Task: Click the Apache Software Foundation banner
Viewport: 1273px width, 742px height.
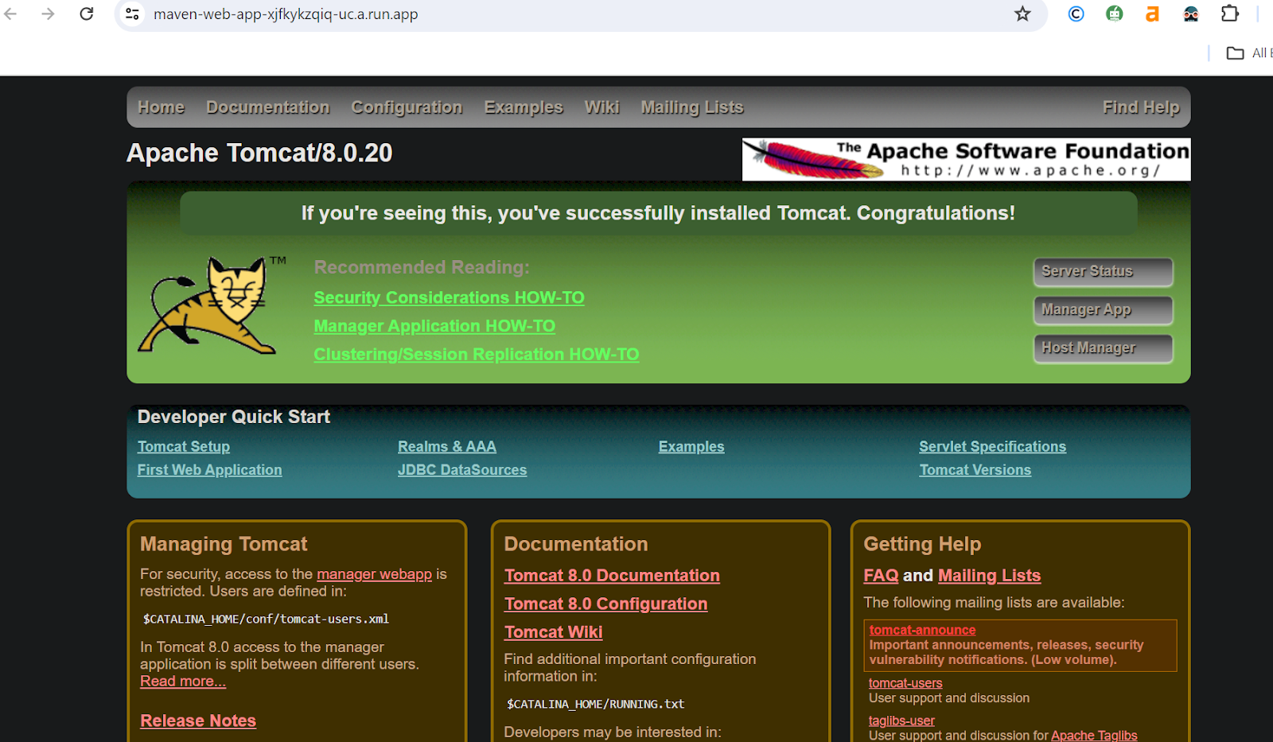Action: (x=966, y=159)
